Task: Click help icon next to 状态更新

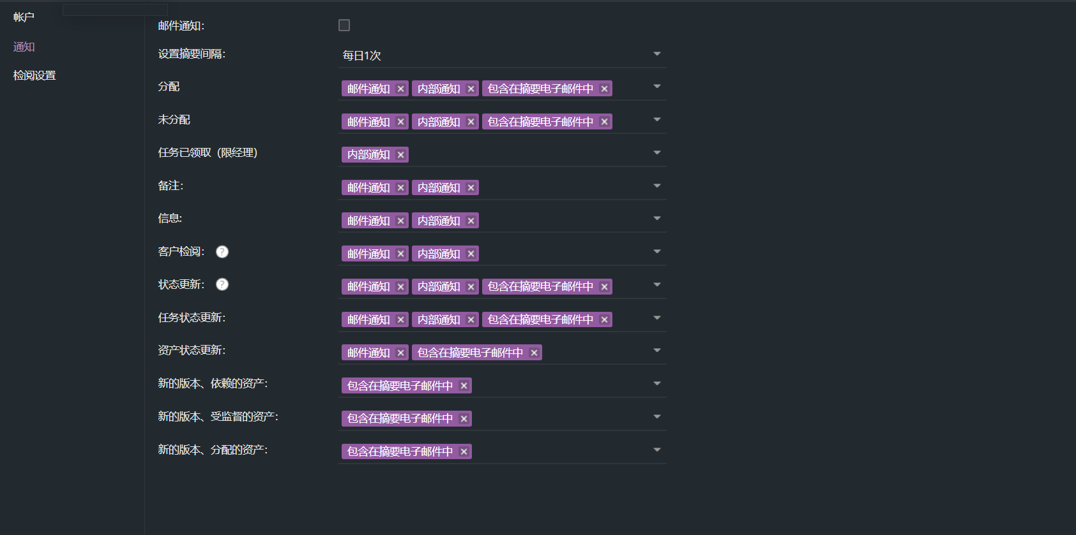Action: coord(222,284)
